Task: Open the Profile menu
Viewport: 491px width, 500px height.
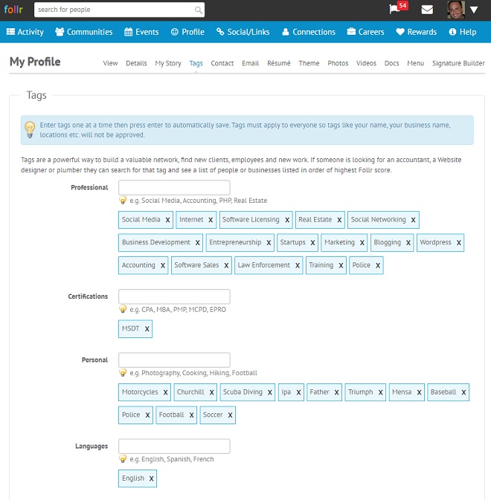Action: click(x=187, y=32)
